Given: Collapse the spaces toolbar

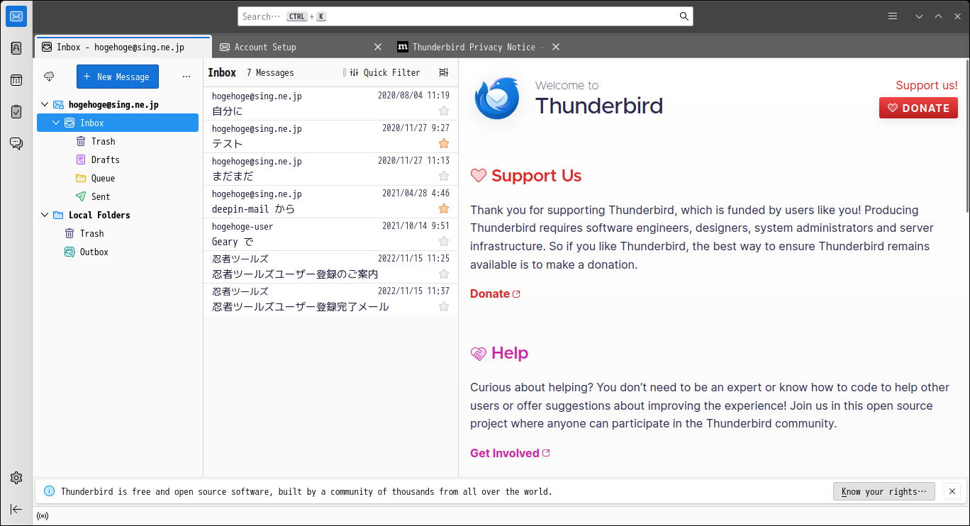Looking at the screenshot, I should point(16,509).
